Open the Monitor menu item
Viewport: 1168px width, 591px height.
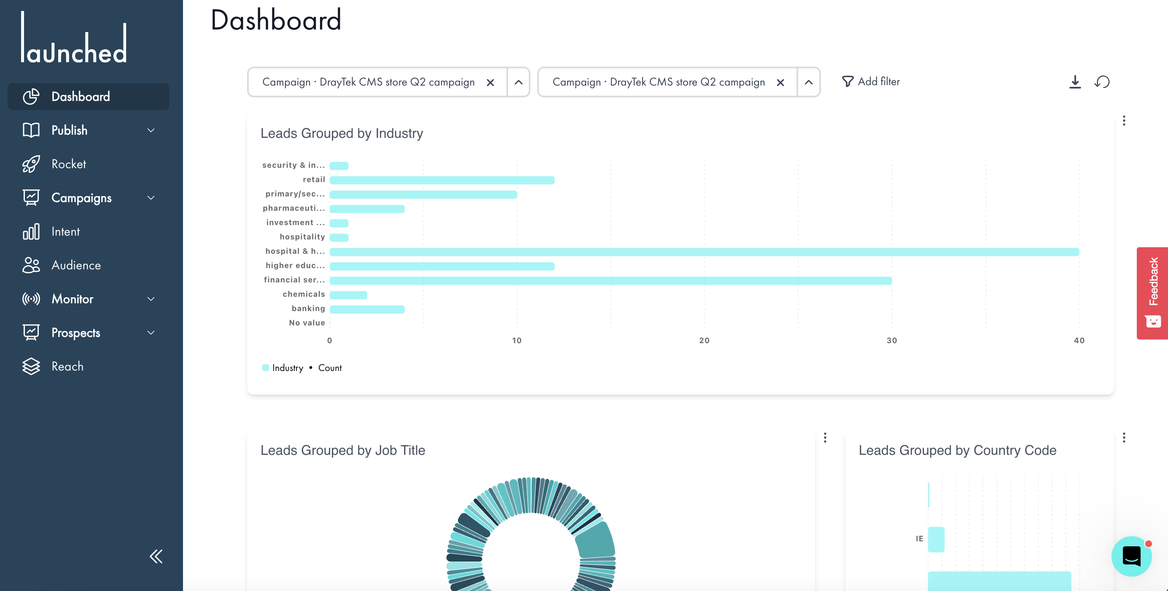tap(89, 299)
